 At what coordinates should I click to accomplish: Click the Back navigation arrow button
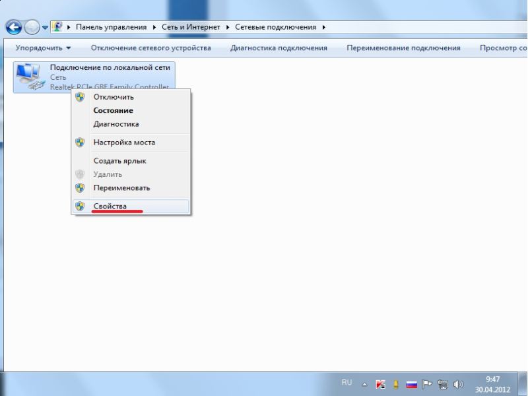click(x=14, y=27)
